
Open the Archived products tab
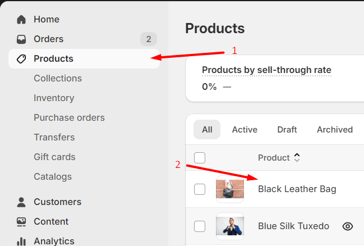tap(335, 130)
